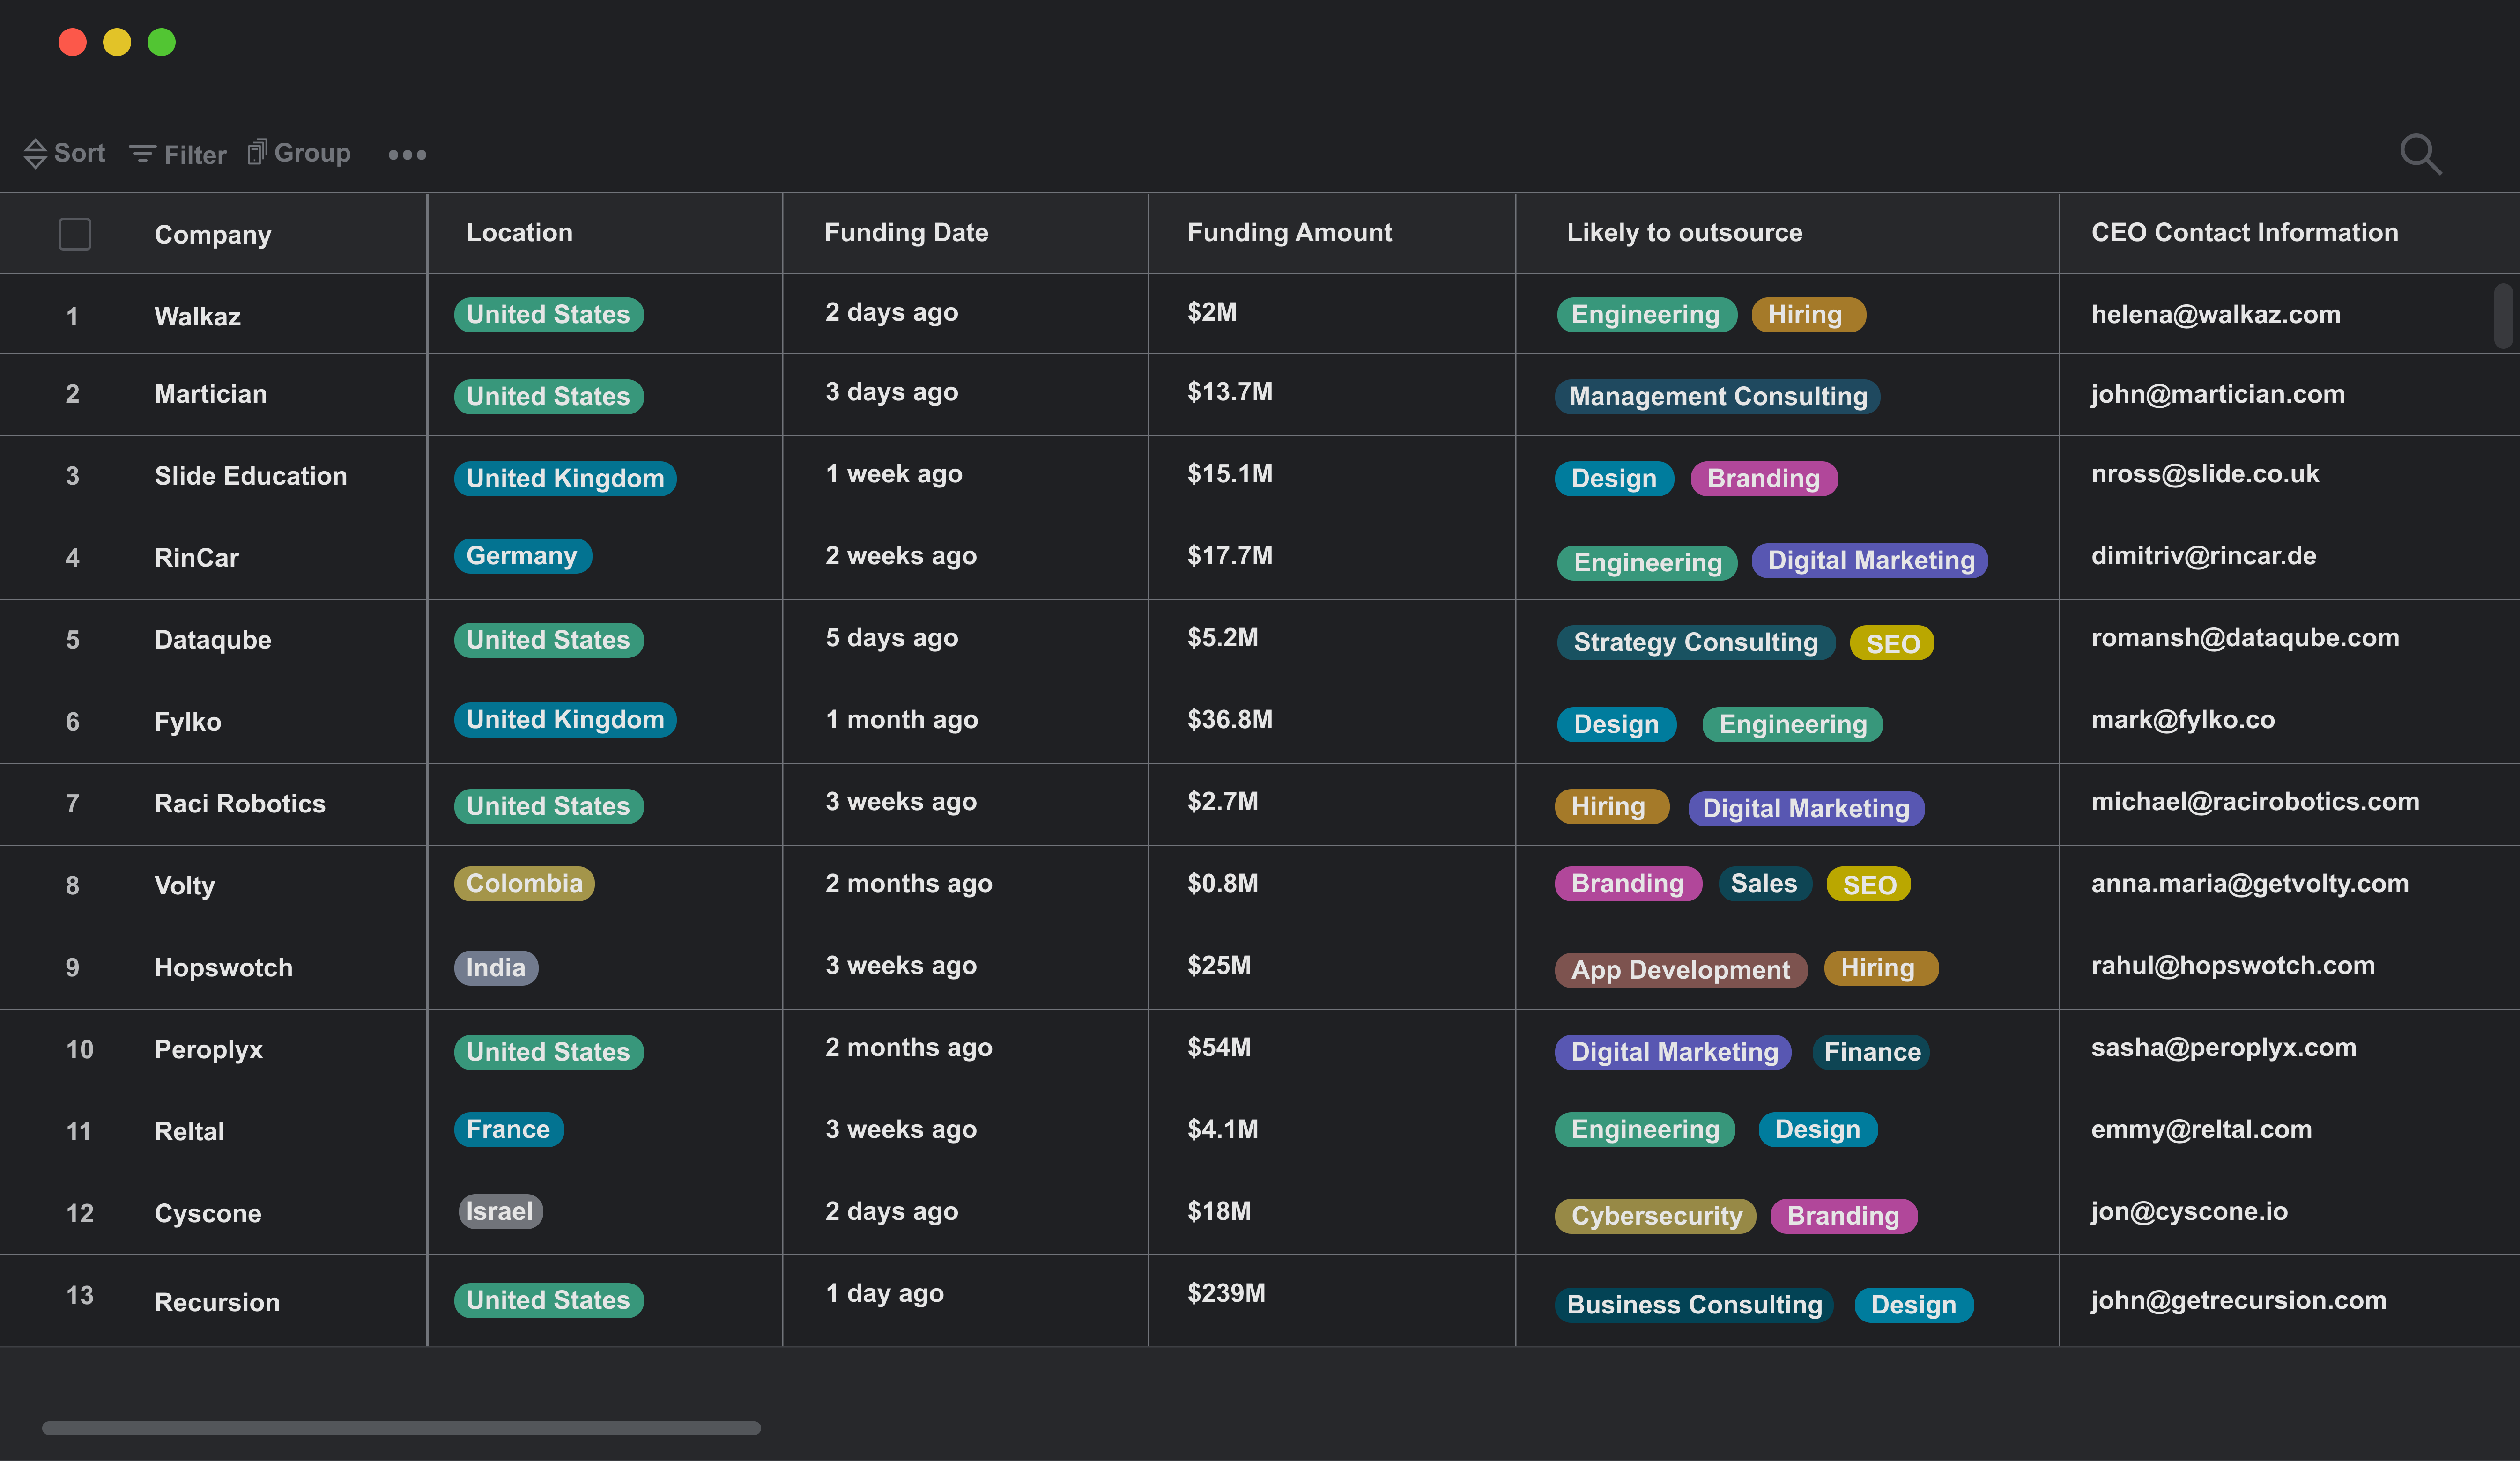
Task: Click the vertical scrollbar thumb on right
Action: tap(2503, 316)
